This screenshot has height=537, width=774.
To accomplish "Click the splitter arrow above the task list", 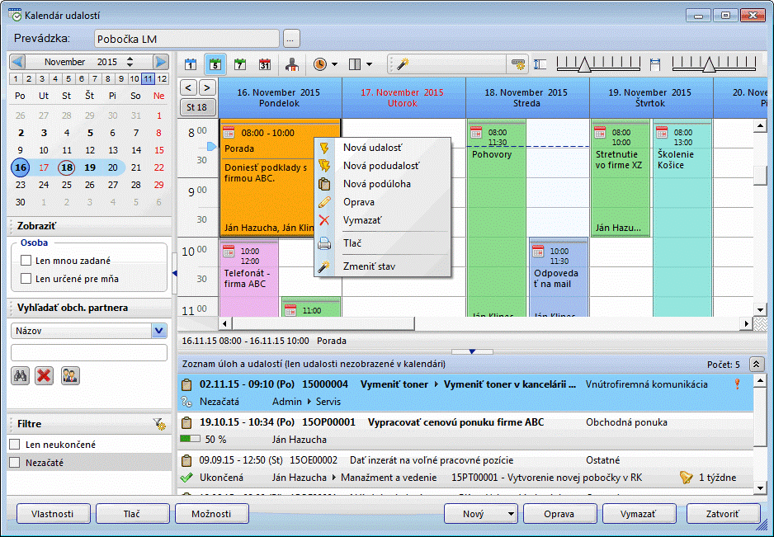I will [472, 351].
